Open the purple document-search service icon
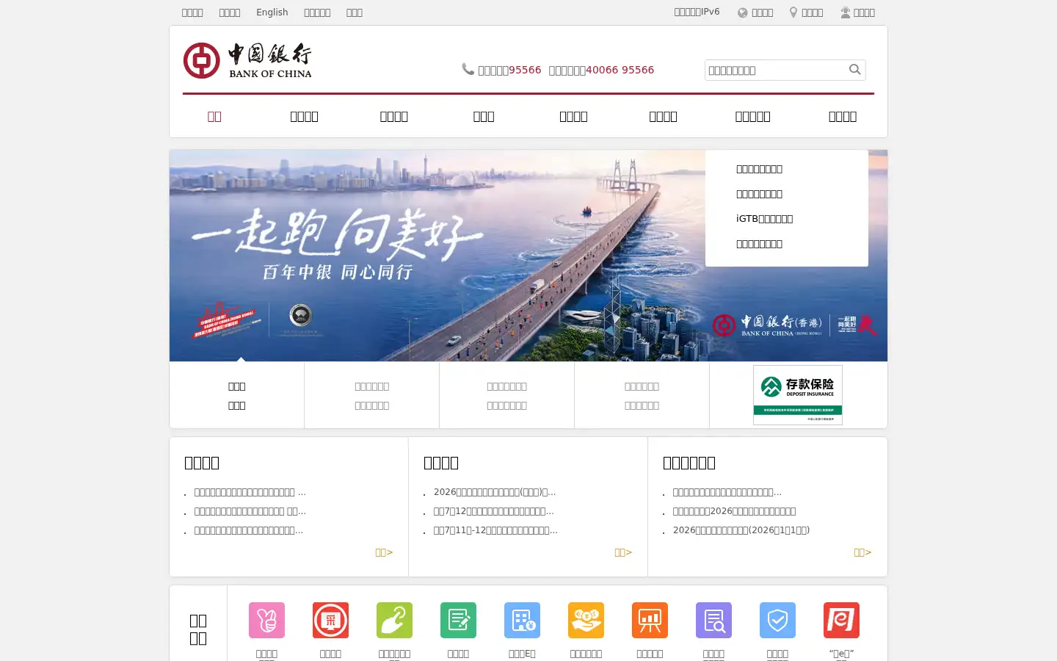The image size is (1057, 661). (x=713, y=621)
